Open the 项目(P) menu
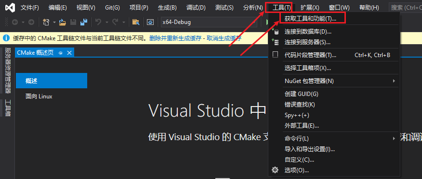 point(139,8)
